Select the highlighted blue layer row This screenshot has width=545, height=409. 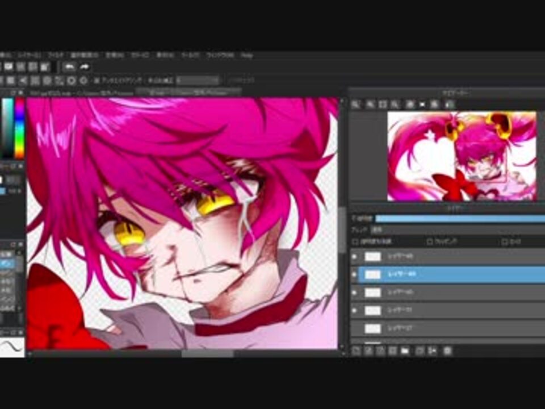point(451,275)
